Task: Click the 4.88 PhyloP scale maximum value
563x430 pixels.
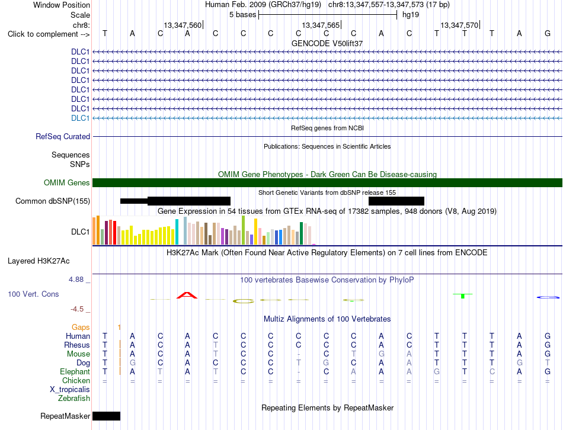Action: tap(76, 279)
